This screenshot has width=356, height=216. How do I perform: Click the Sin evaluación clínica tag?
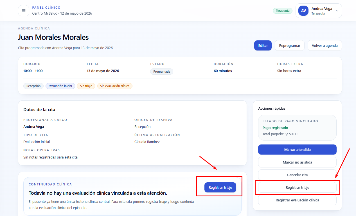115,86
